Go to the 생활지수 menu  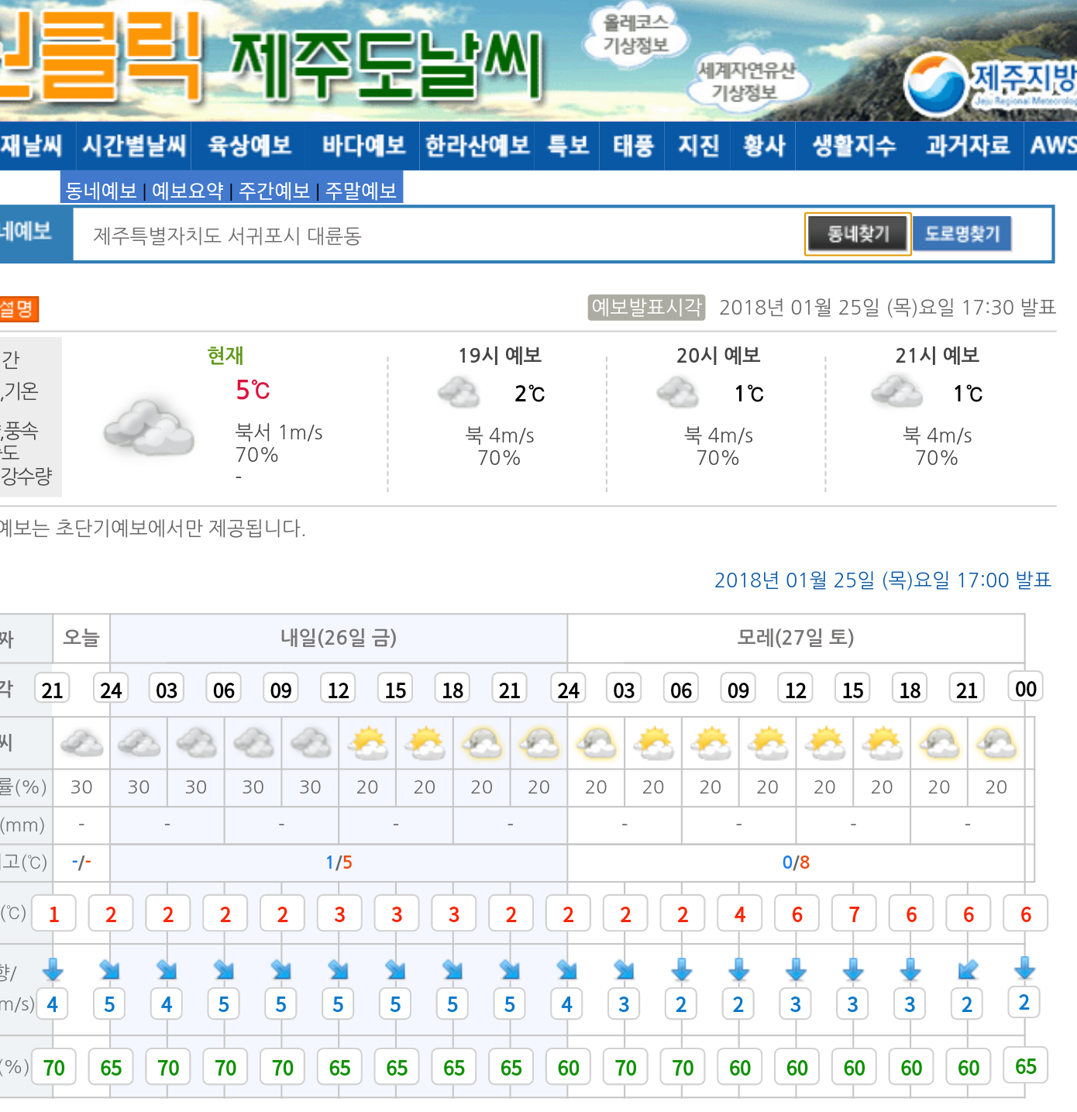[854, 146]
